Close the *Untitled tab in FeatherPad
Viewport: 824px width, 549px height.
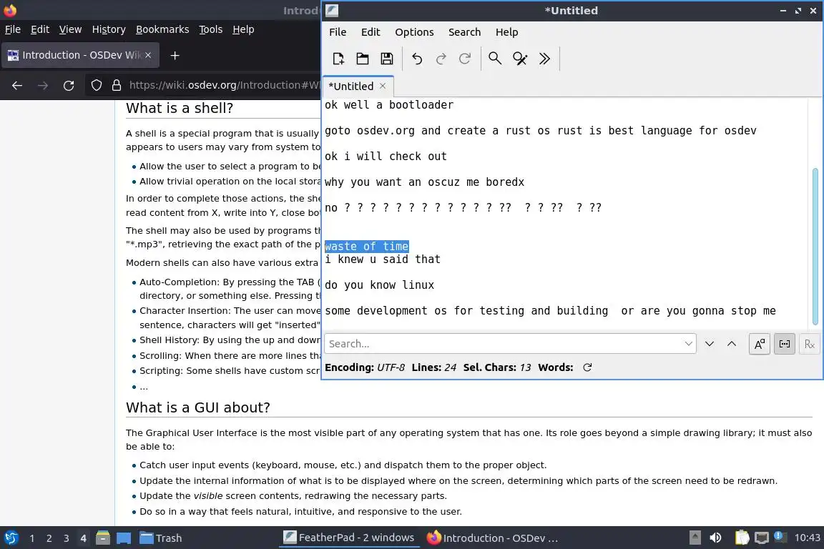[x=383, y=86]
